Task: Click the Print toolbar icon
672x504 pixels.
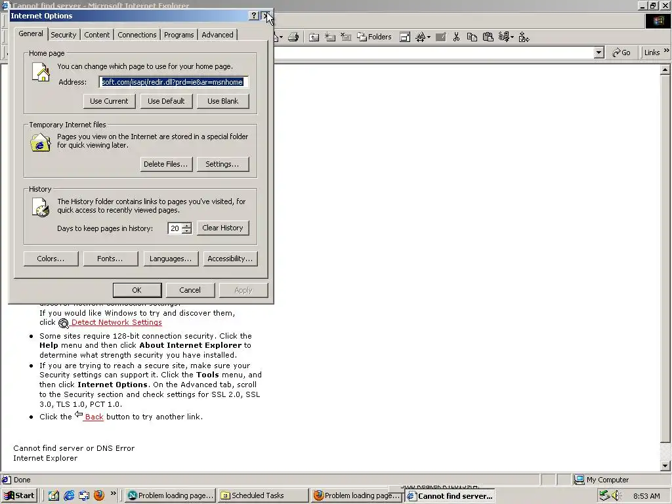Action: click(x=293, y=37)
